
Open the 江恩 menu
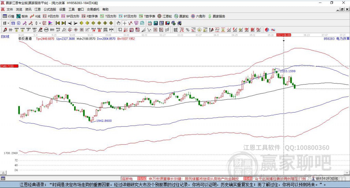(38, 9)
